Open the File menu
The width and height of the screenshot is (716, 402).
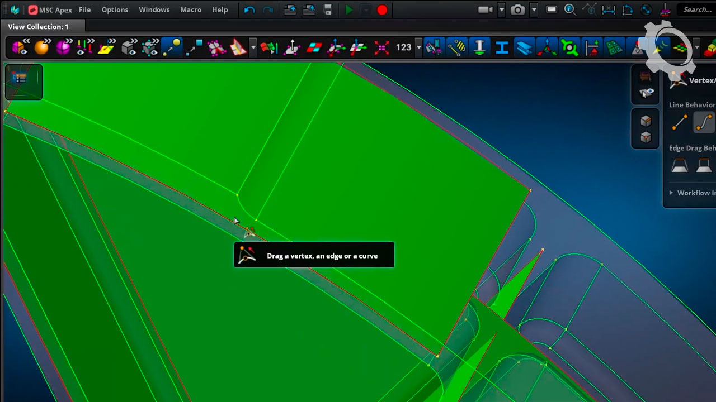[x=84, y=10]
